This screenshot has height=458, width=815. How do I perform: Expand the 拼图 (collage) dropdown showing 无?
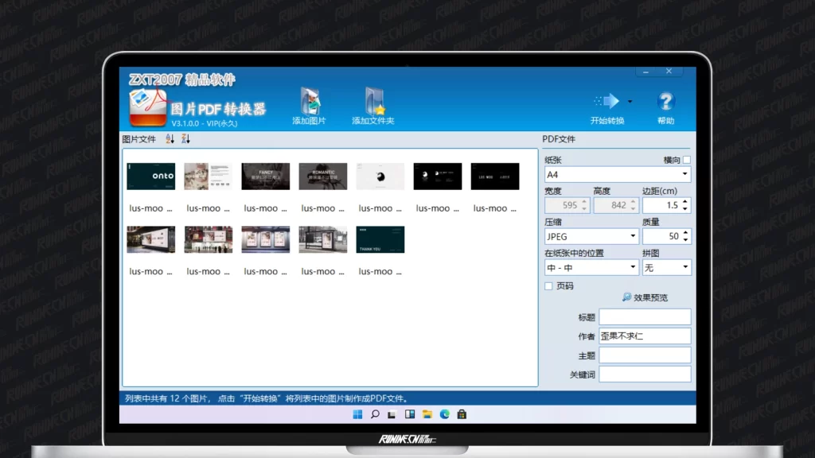[x=685, y=268]
